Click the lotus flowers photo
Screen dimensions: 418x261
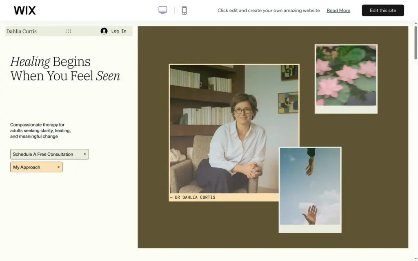[346, 75]
